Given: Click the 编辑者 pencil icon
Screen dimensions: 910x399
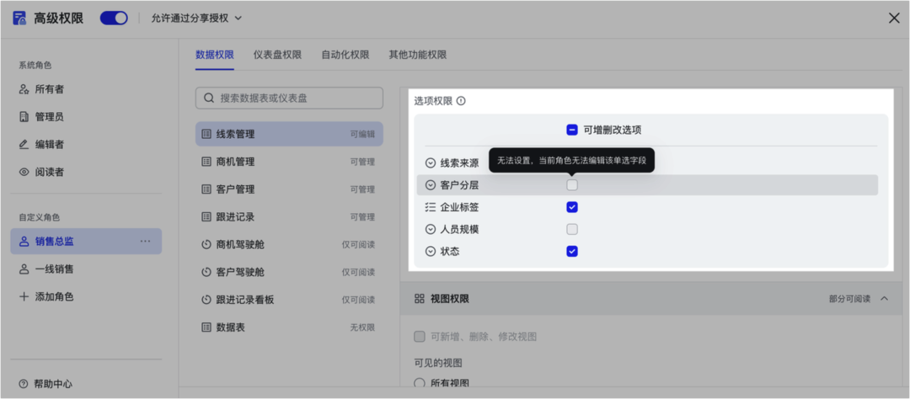Looking at the screenshot, I should tap(24, 145).
